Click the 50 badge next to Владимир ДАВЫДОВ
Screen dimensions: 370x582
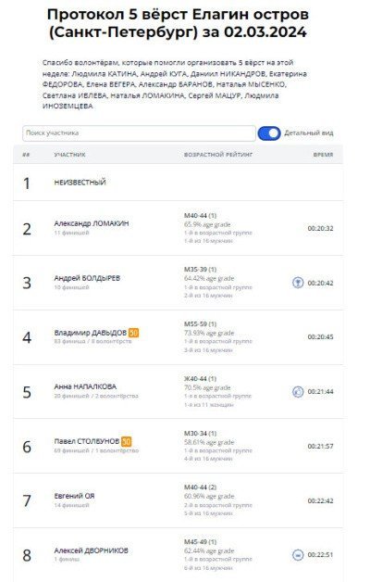[134, 333]
